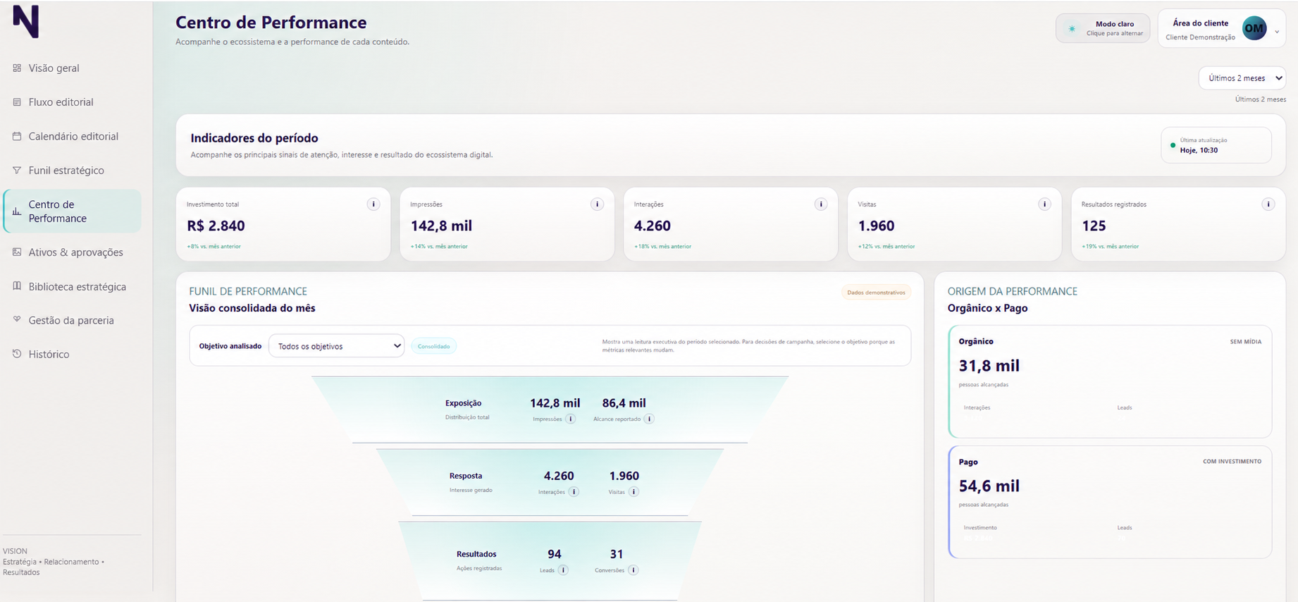Click the 31,8 mil organic reach value

(x=989, y=366)
